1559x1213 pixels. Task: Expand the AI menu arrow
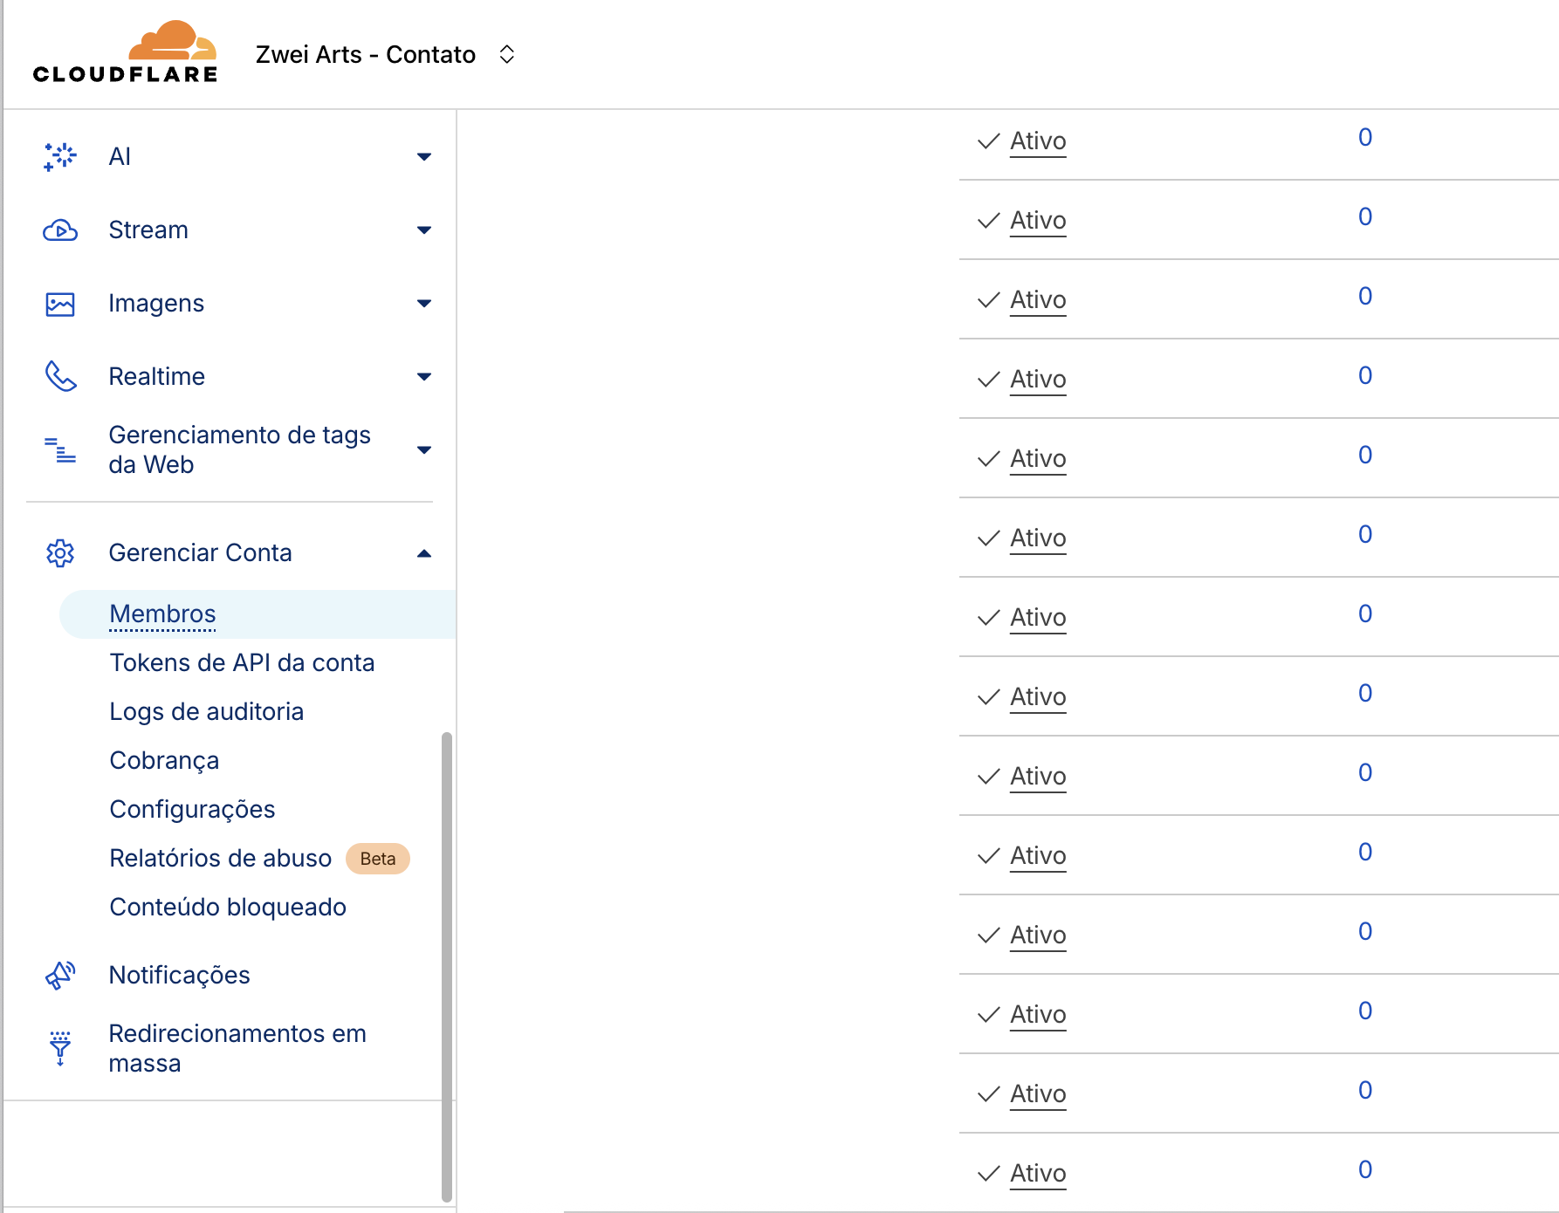point(424,157)
